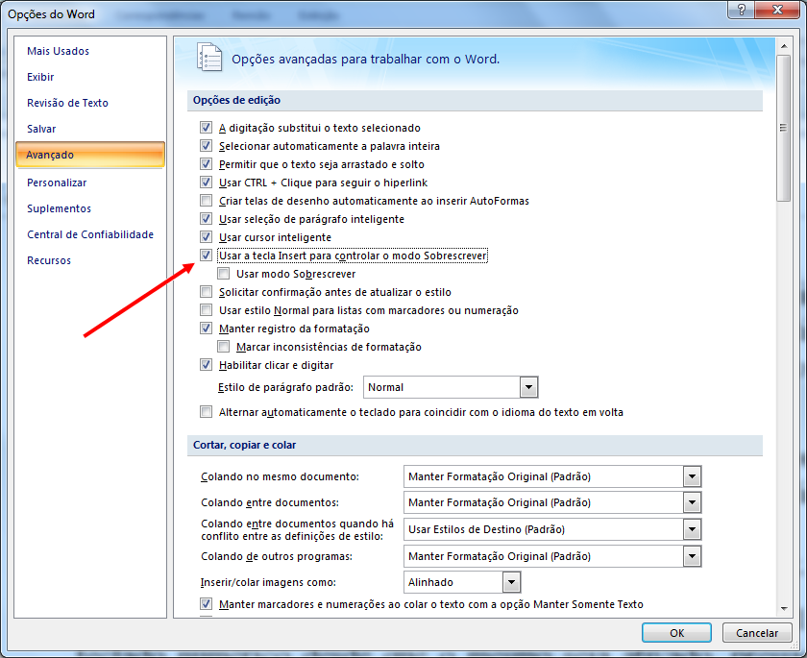
Task: Click the scrollbar up arrow
Action: [784, 46]
